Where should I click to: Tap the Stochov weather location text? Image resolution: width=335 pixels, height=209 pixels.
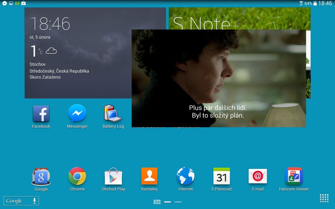[38, 64]
